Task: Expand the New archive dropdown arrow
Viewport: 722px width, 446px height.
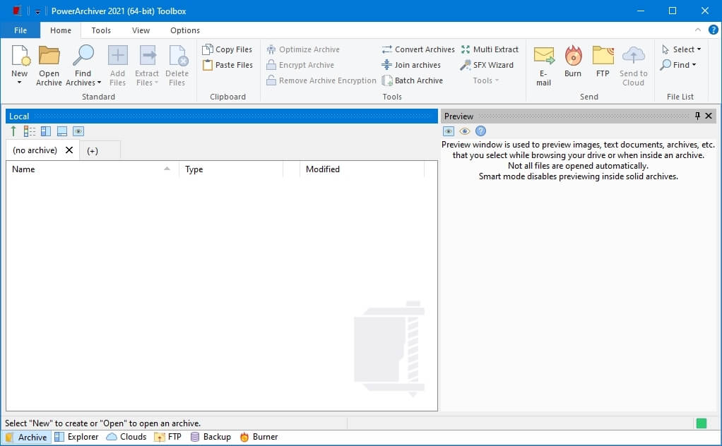Action: point(20,83)
